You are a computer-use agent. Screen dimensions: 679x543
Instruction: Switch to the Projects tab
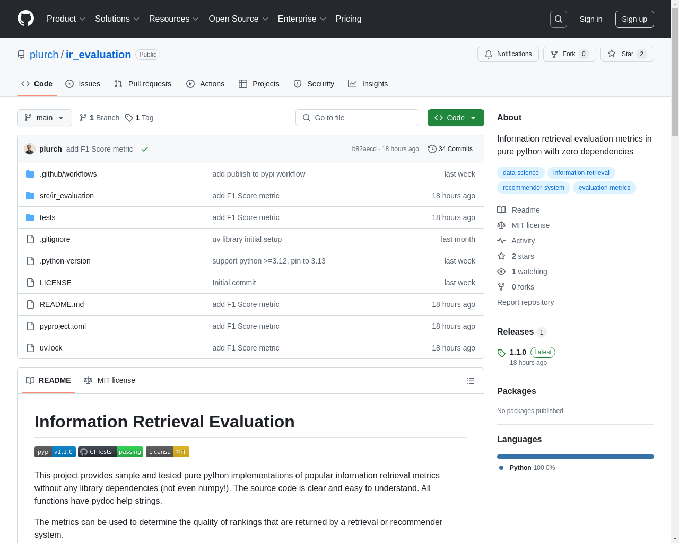[x=259, y=84]
